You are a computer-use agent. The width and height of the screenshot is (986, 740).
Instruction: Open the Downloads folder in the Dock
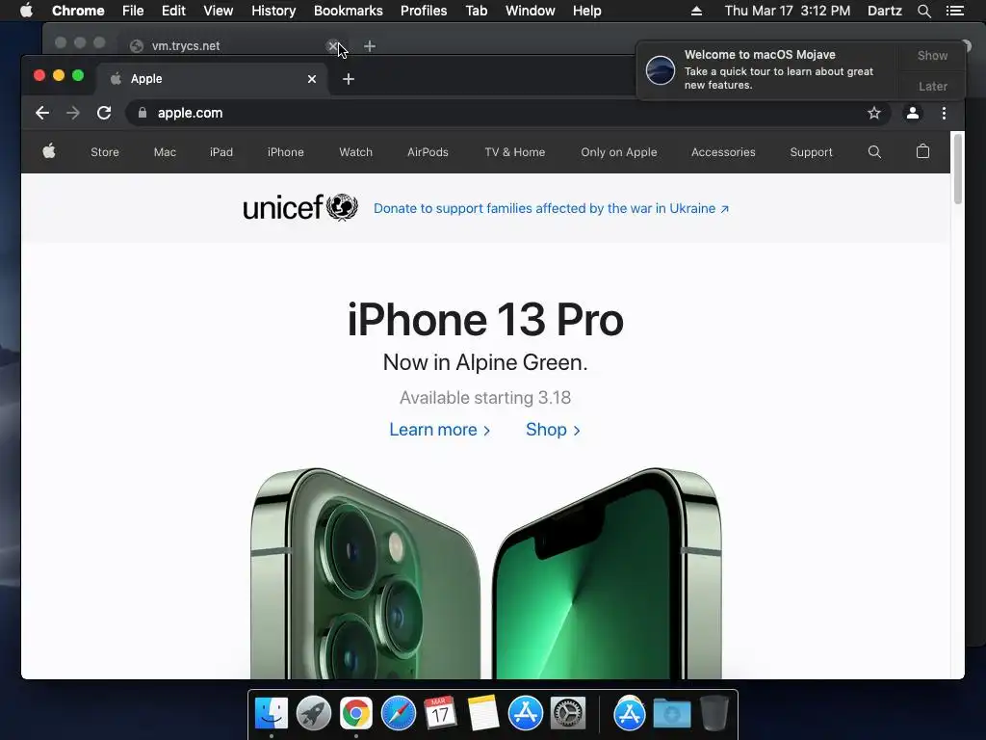click(671, 714)
